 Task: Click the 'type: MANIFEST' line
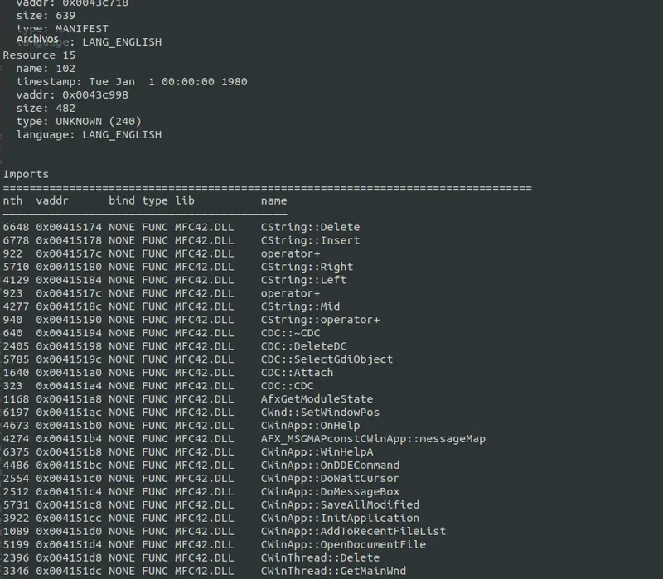pos(62,29)
